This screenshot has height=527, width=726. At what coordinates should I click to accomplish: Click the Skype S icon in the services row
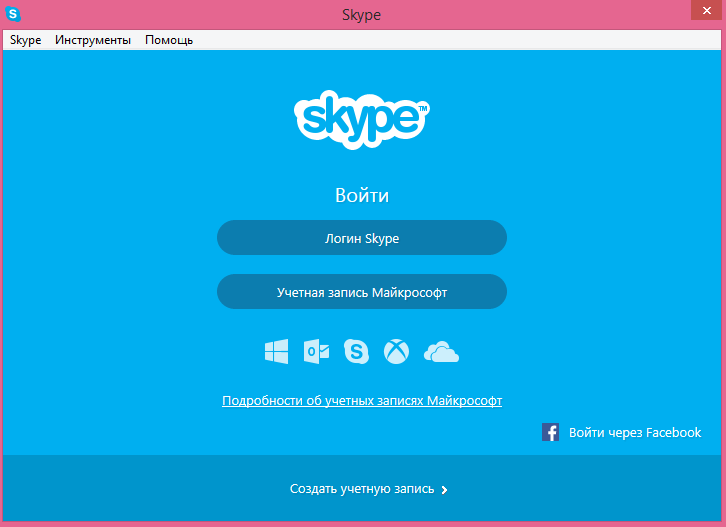point(356,351)
